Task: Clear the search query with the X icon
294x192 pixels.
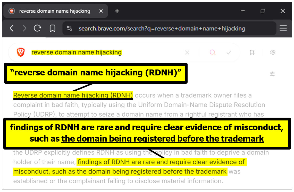Action: (x=187, y=53)
